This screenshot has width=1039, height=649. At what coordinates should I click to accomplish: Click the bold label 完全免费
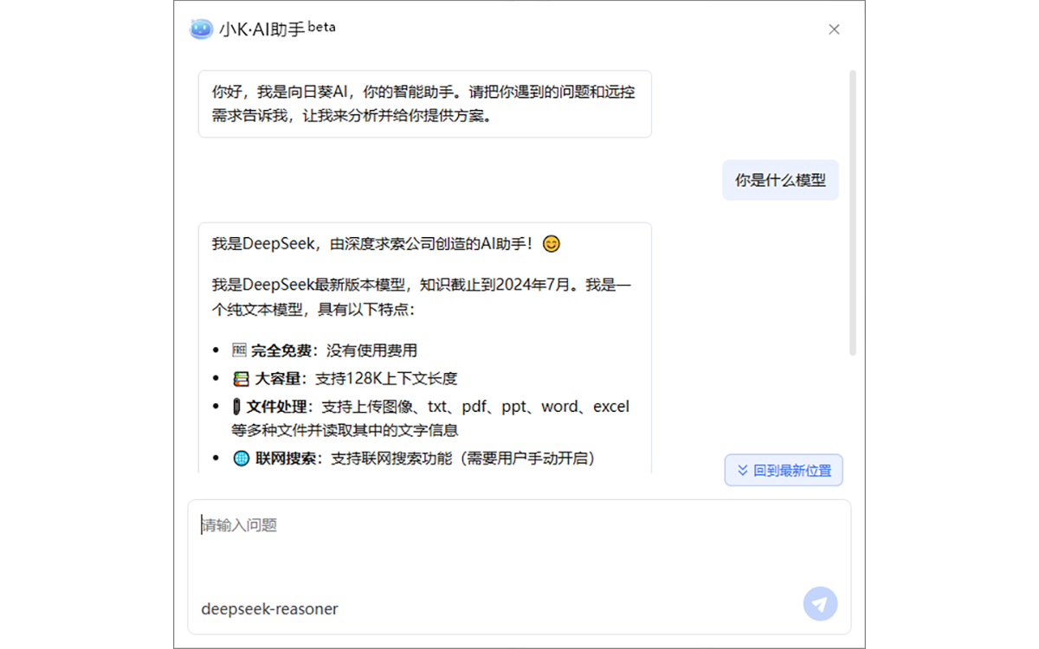pyautogui.click(x=281, y=350)
